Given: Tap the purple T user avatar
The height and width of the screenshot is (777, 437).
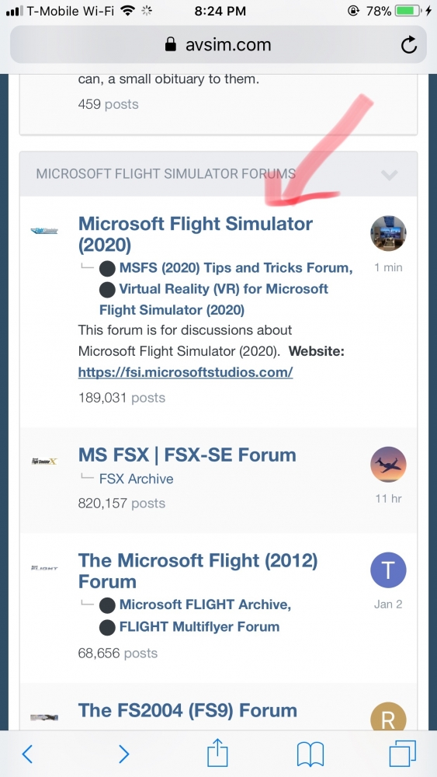Looking at the screenshot, I should [389, 570].
